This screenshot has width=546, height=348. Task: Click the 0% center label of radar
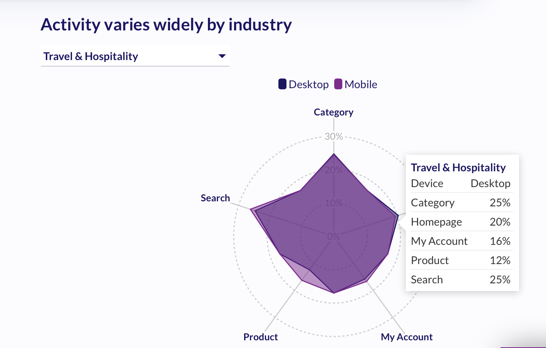(x=333, y=236)
